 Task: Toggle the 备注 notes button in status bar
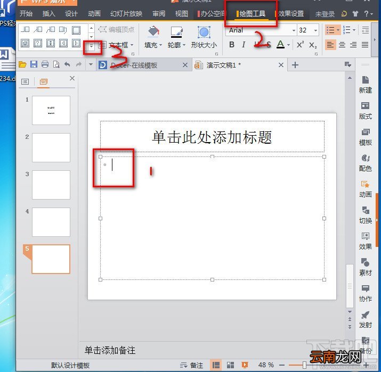(x=191, y=365)
